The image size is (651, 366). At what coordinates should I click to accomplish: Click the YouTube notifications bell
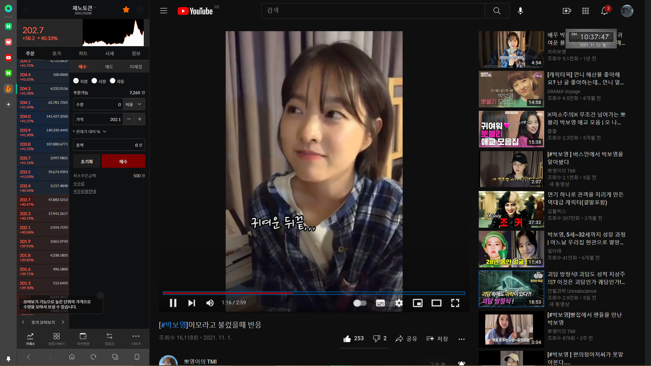(604, 11)
